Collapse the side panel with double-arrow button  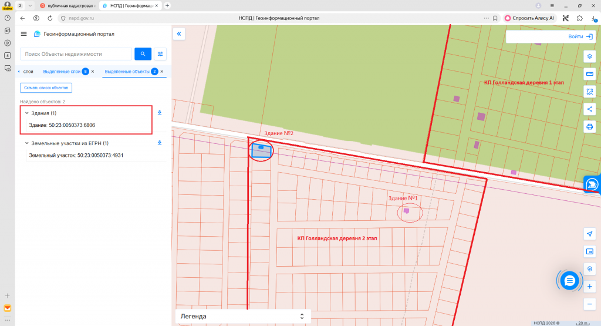click(x=179, y=33)
